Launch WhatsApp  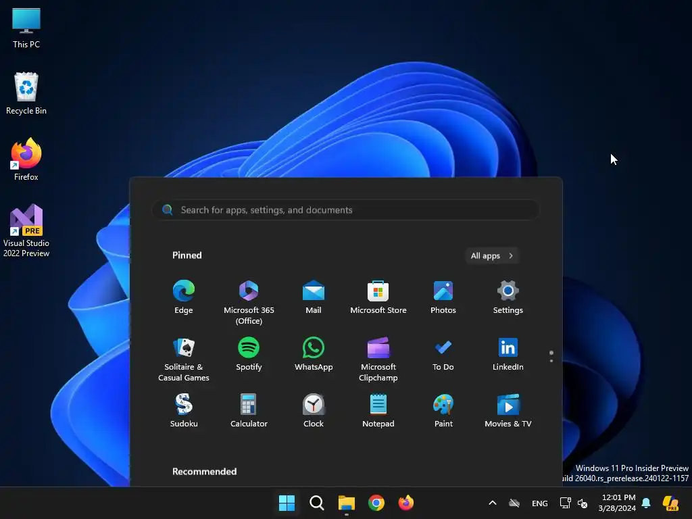[314, 353]
